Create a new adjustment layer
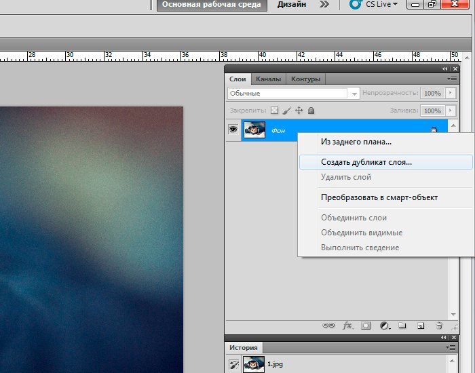 (385, 326)
